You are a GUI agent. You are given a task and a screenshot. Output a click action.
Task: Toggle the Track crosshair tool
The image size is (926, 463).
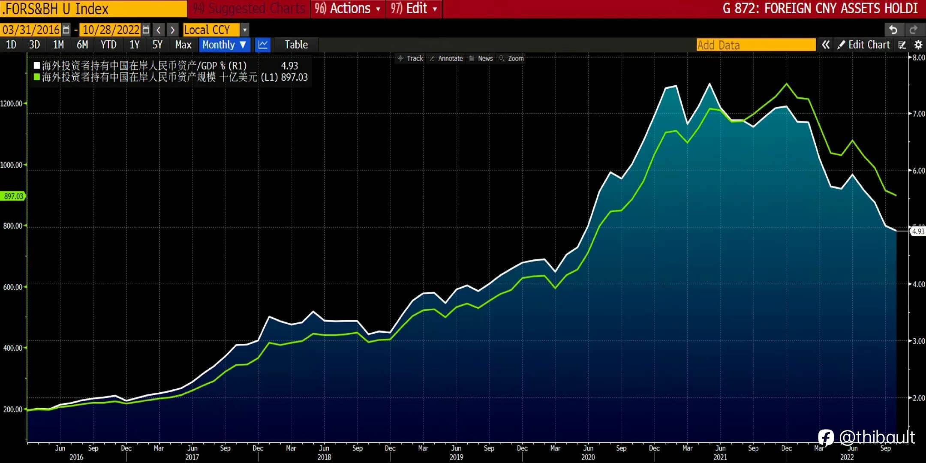(410, 58)
